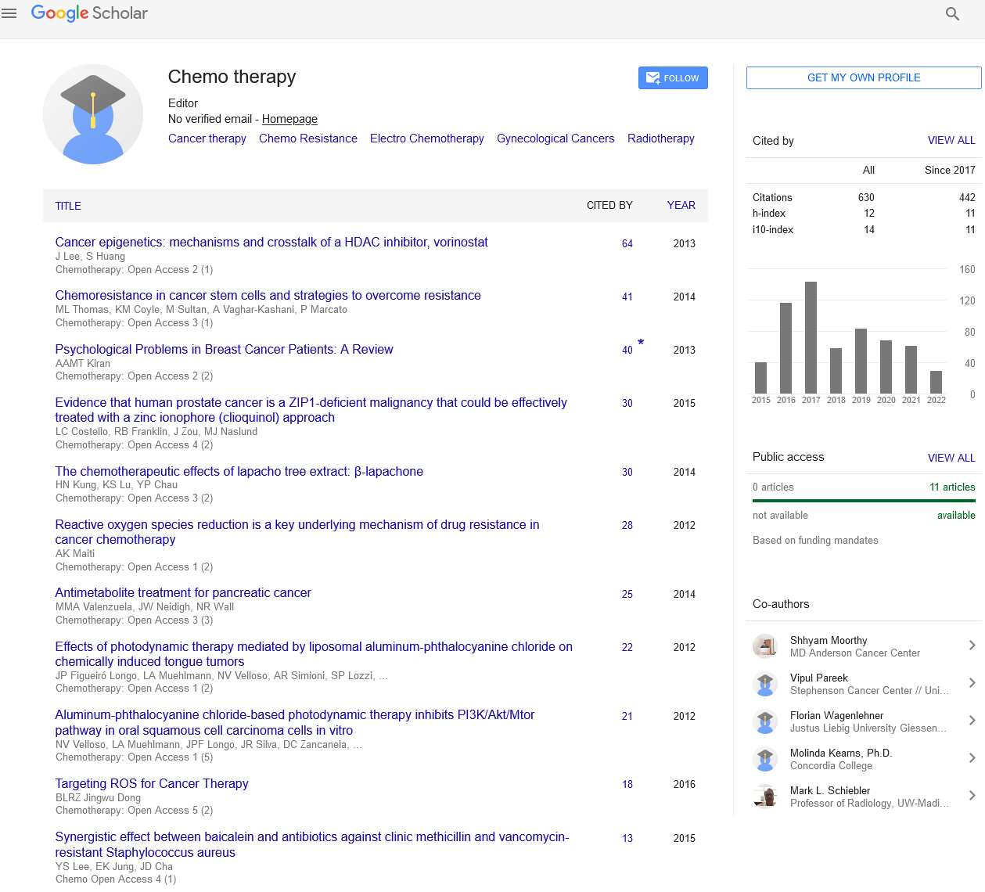Click GET MY OWN PROFILE button

[x=864, y=77]
